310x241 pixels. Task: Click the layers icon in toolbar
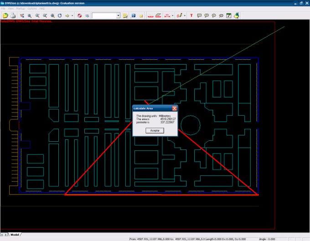coord(87,15)
